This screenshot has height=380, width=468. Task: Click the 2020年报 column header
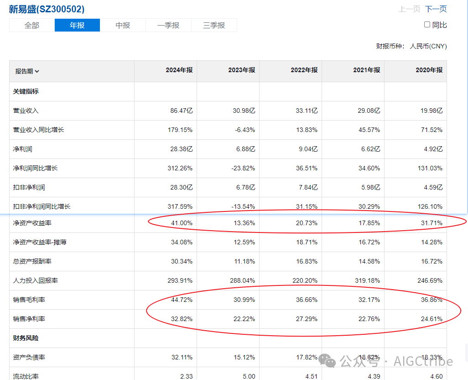point(429,70)
